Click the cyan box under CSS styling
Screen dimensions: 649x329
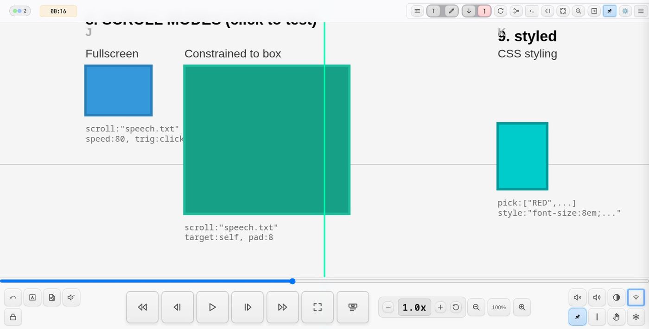pyautogui.click(x=522, y=156)
